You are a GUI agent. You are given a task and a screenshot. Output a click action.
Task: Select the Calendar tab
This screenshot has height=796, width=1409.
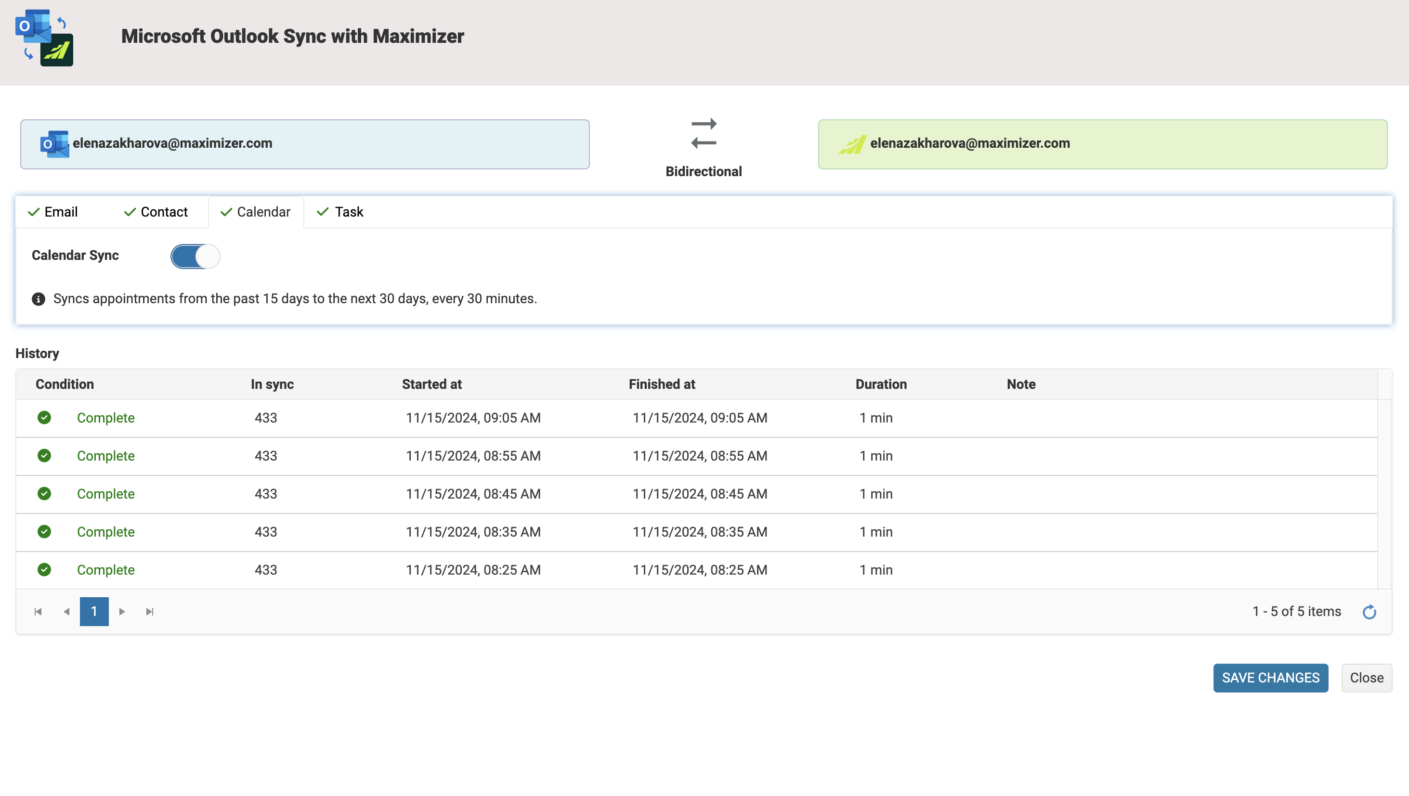point(255,212)
